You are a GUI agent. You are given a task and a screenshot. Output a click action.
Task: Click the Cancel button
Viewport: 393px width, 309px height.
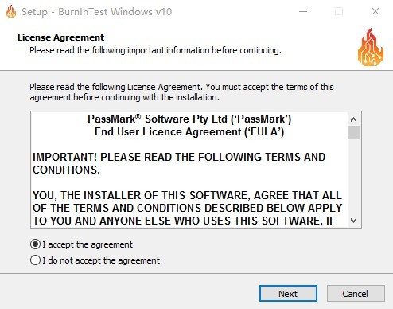[x=356, y=294]
